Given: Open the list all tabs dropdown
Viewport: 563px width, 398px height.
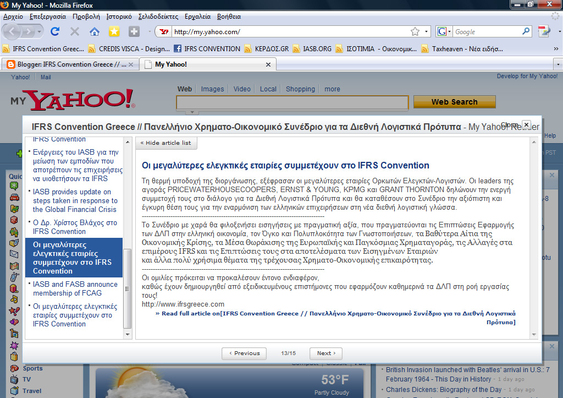Looking at the screenshot, I should 558,64.
